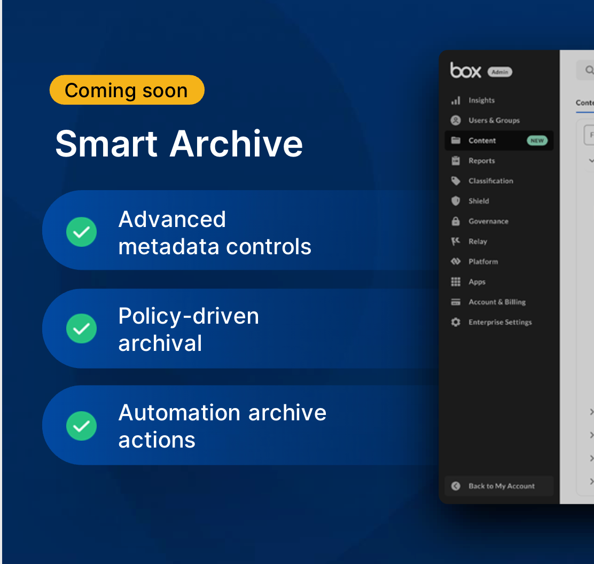
Task: Click the Governance lock icon
Action: (456, 221)
